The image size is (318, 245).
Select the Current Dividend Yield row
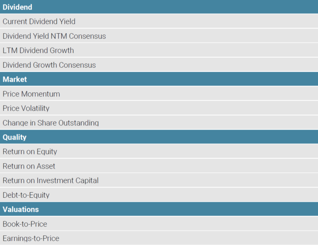(x=39, y=21)
